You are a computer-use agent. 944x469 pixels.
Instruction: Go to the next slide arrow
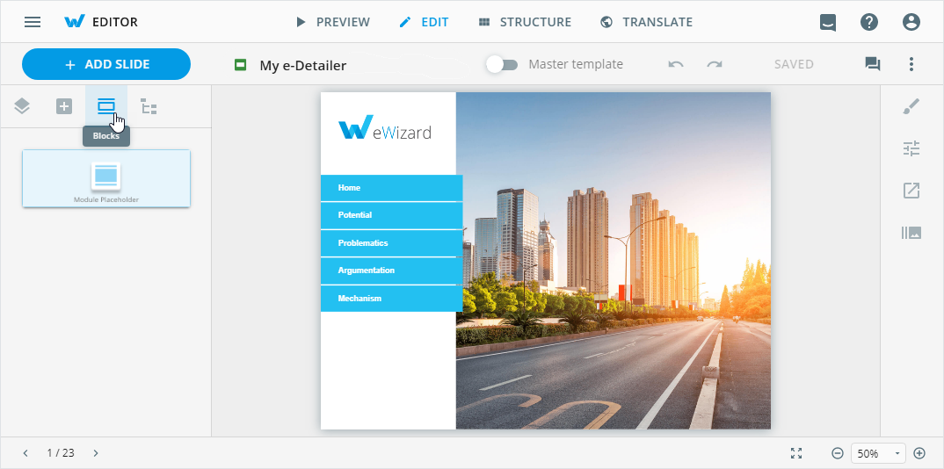click(96, 453)
